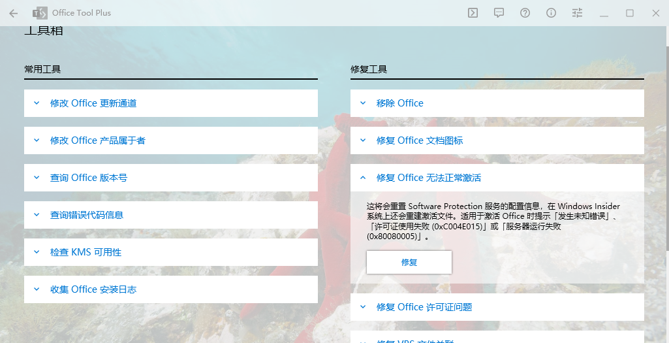
Task: Open the about info icon
Action: click(x=552, y=13)
